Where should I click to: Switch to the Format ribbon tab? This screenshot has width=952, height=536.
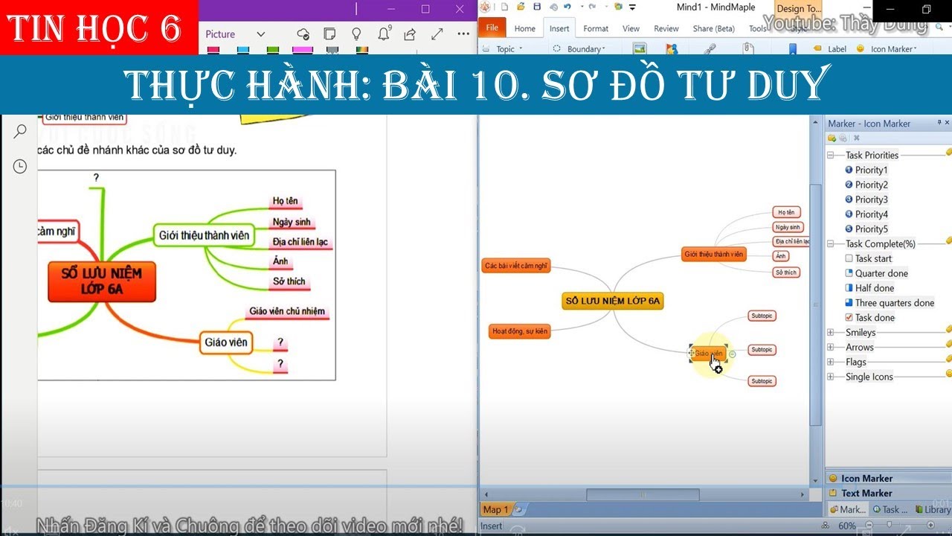596,28
